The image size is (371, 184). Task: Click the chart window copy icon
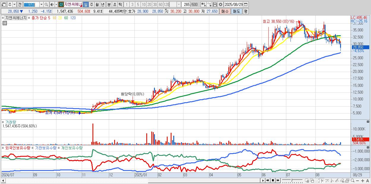pos(347,180)
